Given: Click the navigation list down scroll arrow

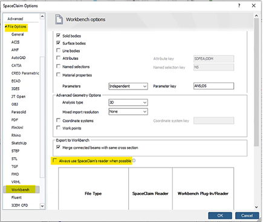Looking at the screenshot, I should (x=42, y=206).
